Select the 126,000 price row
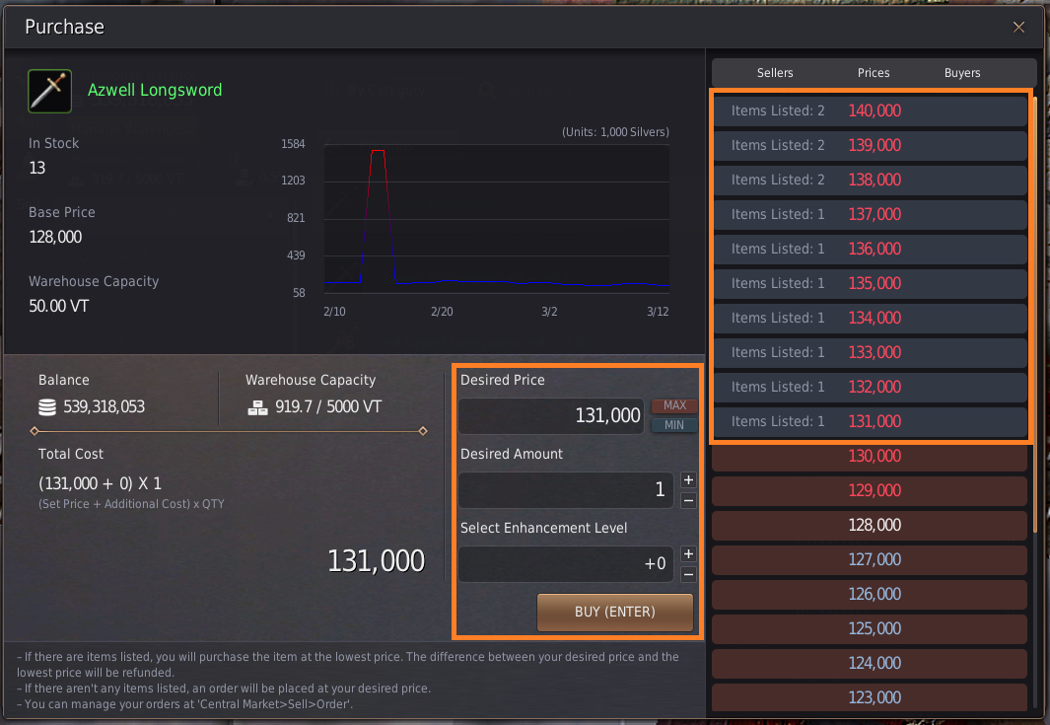Image resolution: width=1050 pixels, height=725 pixels. tap(870, 595)
